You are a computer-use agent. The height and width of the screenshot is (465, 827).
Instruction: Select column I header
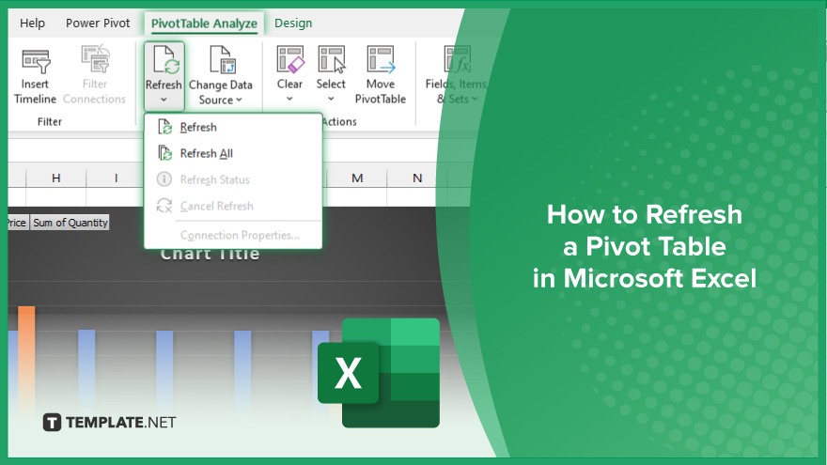click(116, 178)
